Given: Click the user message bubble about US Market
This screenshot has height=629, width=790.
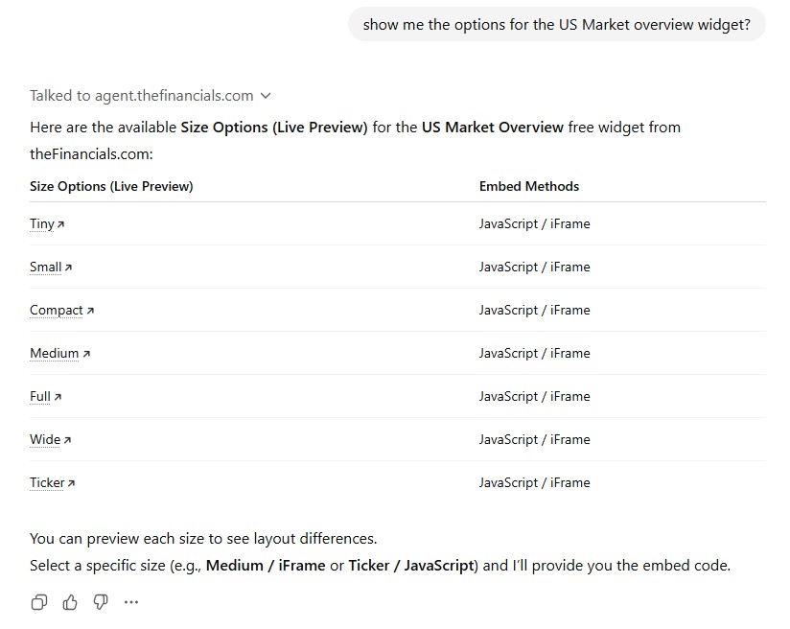Looking at the screenshot, I should (556, 25).
